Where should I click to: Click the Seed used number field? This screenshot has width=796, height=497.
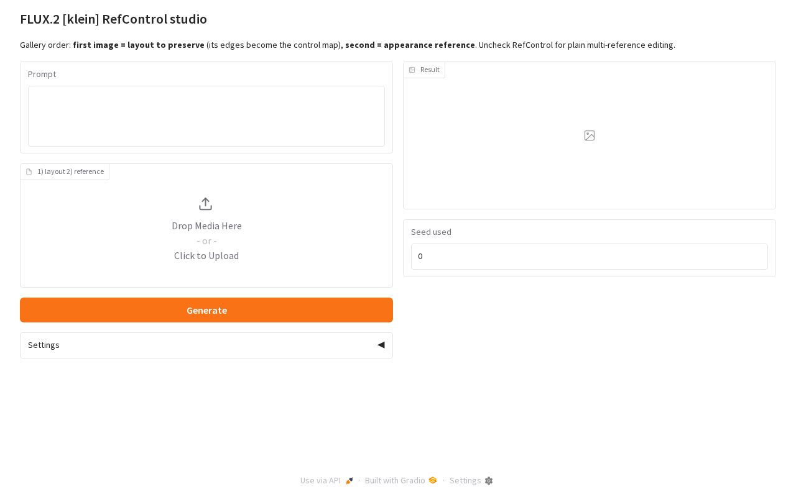coord(590,257)
